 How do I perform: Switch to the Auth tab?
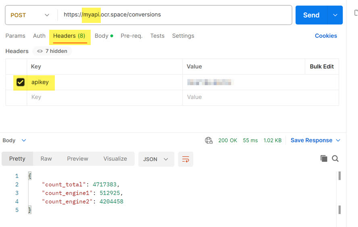(39, 36)
